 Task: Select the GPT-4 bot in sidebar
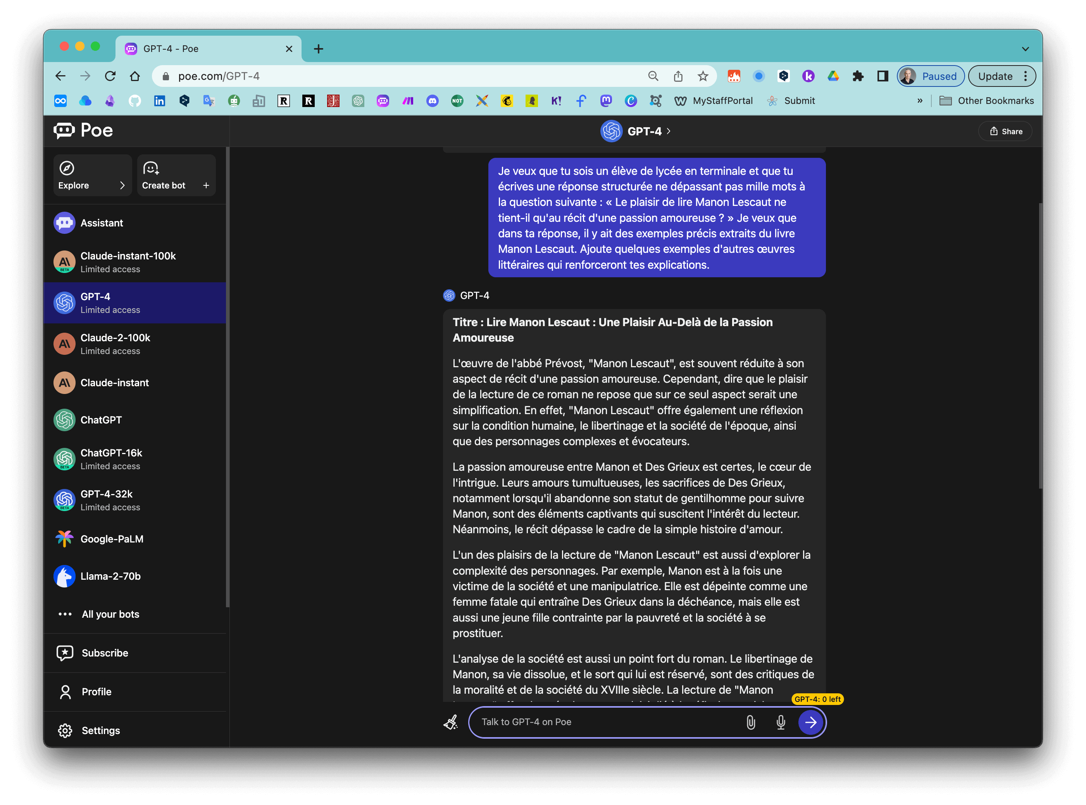(135, 303)
